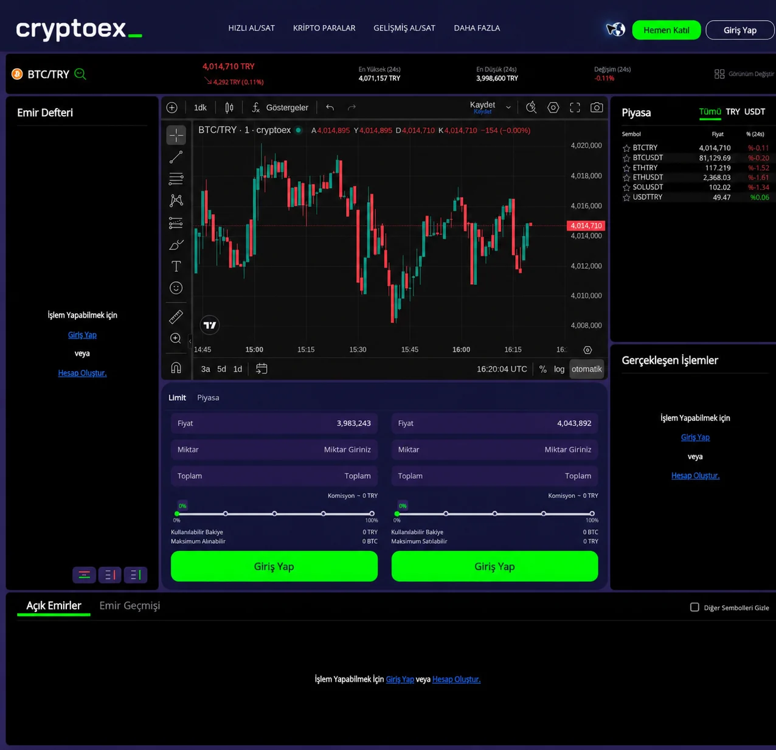Select the trend line drawing tool

176,157
